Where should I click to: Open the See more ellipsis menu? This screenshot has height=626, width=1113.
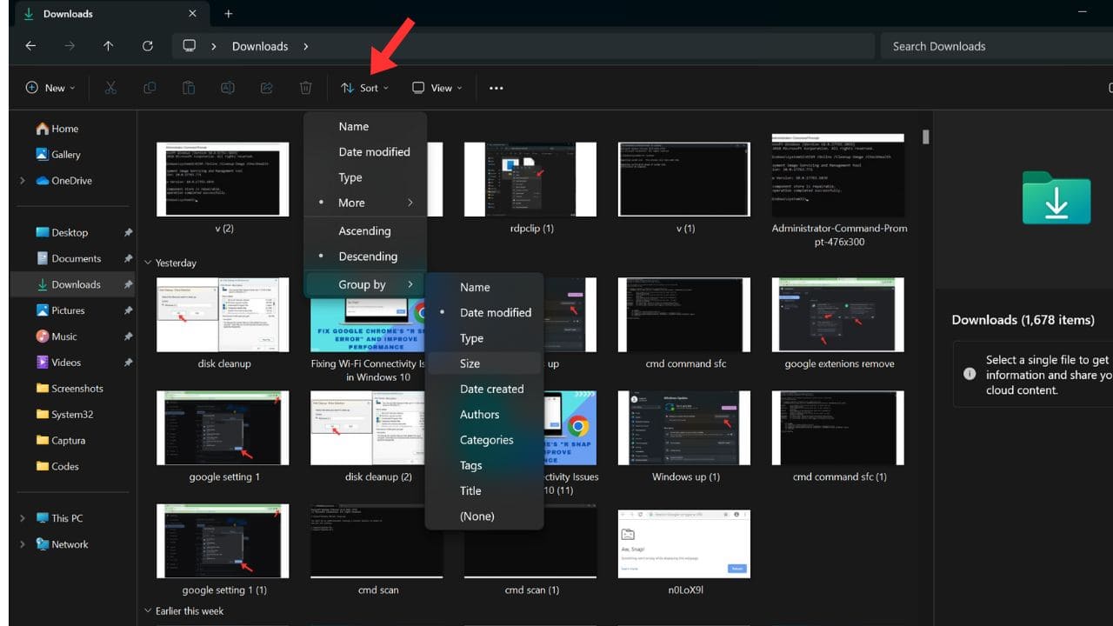point(496,88)
